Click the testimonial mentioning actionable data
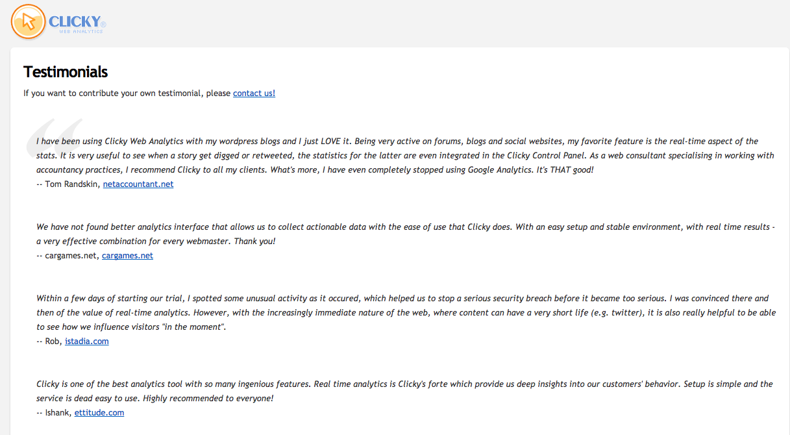 coord(406,234)
